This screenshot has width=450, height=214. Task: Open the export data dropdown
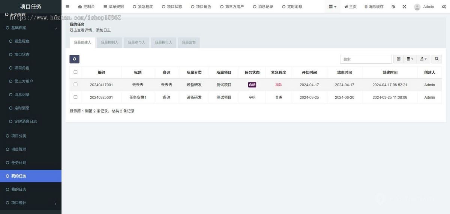tap(423, 59)
